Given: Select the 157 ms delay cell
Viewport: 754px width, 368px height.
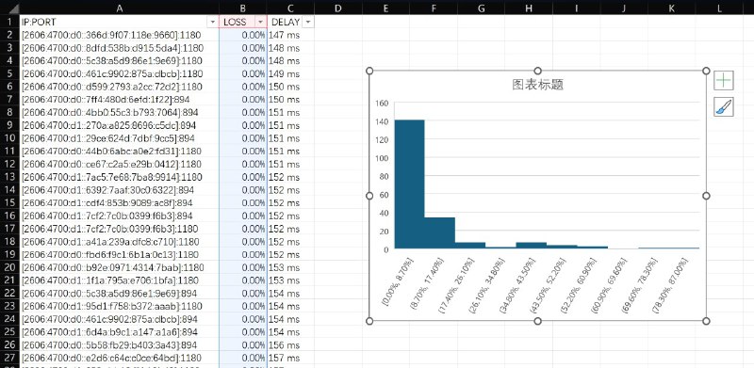Looking at the screenshot, I should click(x=290, y=358).
